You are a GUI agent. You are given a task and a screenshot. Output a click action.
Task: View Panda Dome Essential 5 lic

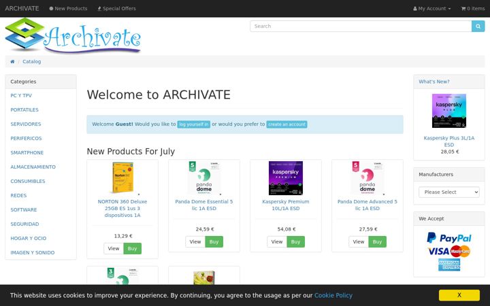click(195, 241)
